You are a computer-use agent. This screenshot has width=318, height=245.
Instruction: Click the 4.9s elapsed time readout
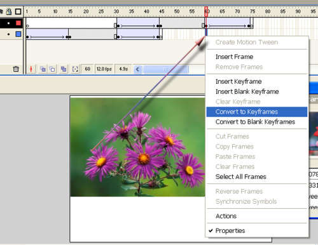(x=123, y=69)
